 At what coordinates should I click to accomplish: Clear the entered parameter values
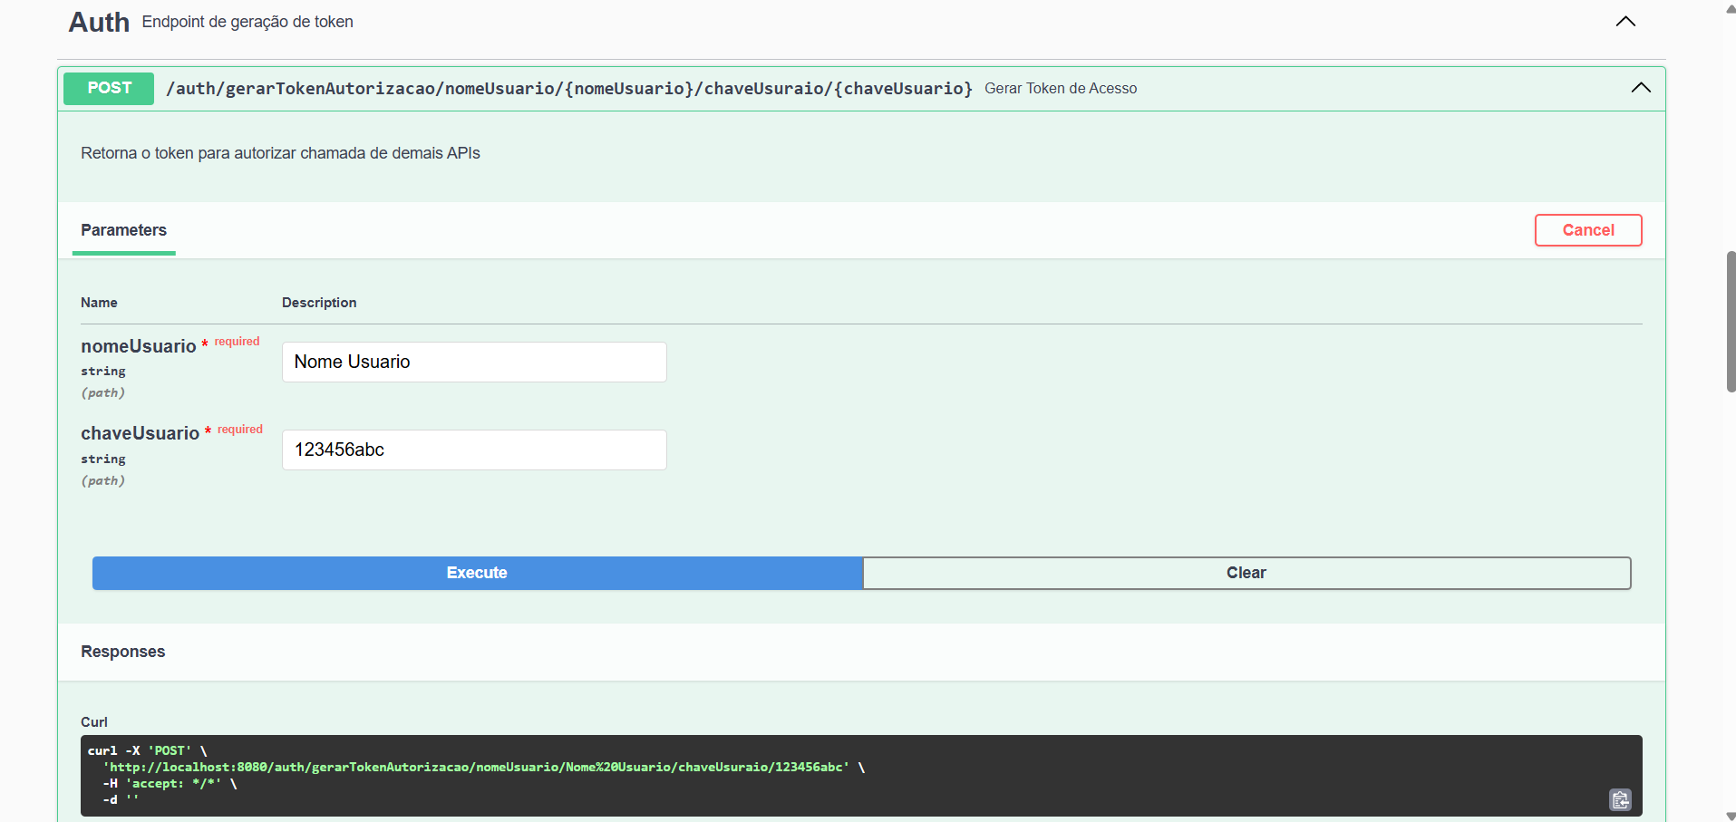(1246, 573)
